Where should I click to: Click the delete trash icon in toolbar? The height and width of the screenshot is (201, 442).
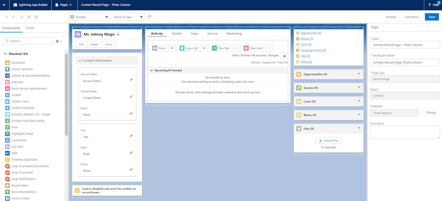tap(36, 17)
